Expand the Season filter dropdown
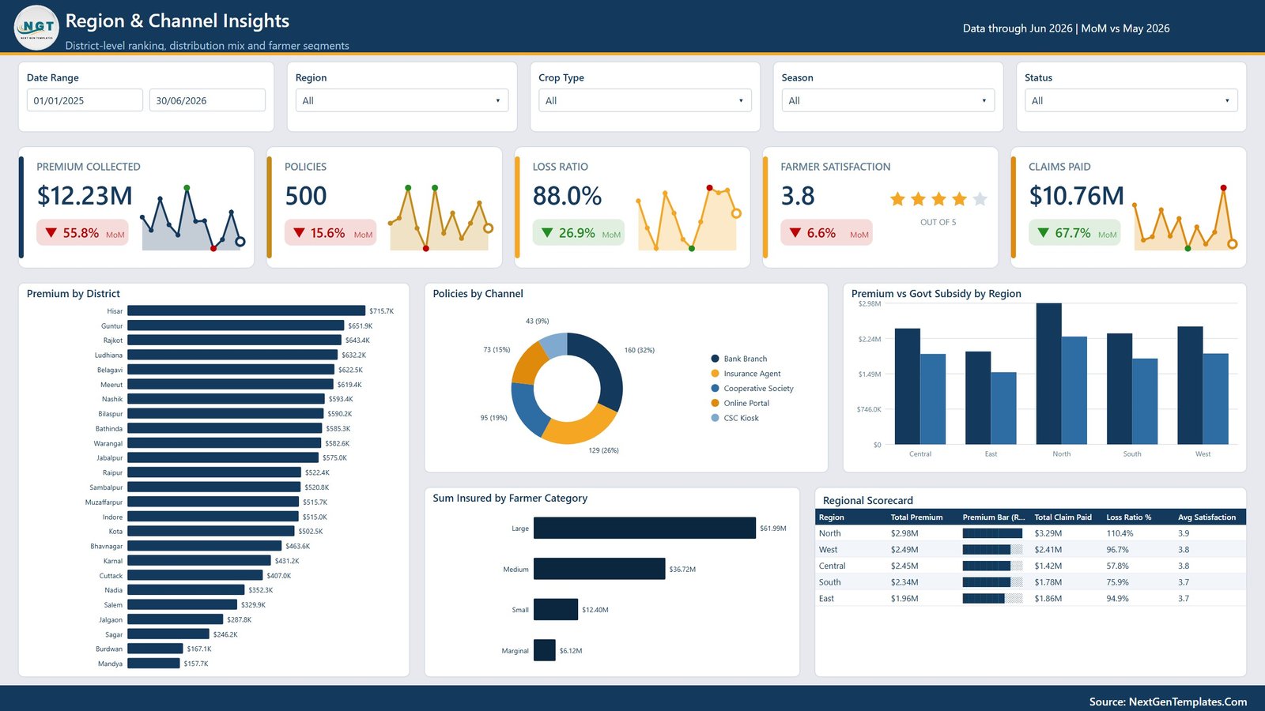 click(x=888, y=100)
